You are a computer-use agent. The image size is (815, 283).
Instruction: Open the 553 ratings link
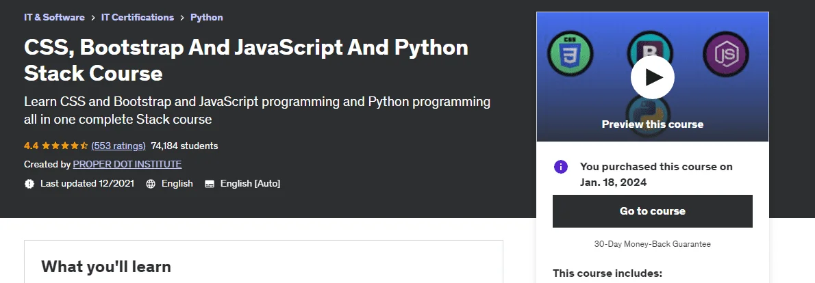click(x=118, y=146)
